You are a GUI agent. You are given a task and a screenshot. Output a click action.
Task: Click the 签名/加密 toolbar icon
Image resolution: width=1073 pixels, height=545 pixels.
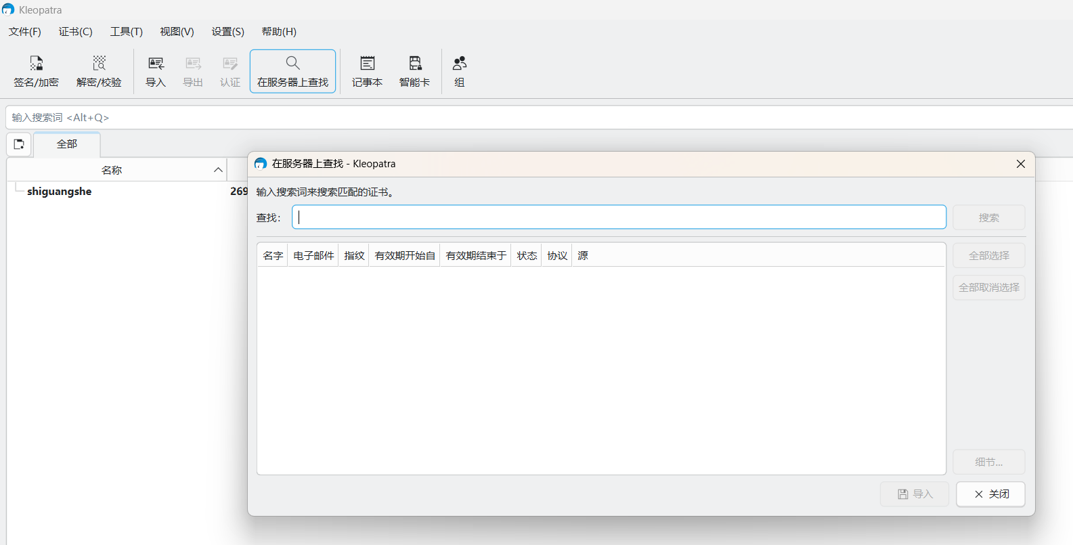coord(37,71)
